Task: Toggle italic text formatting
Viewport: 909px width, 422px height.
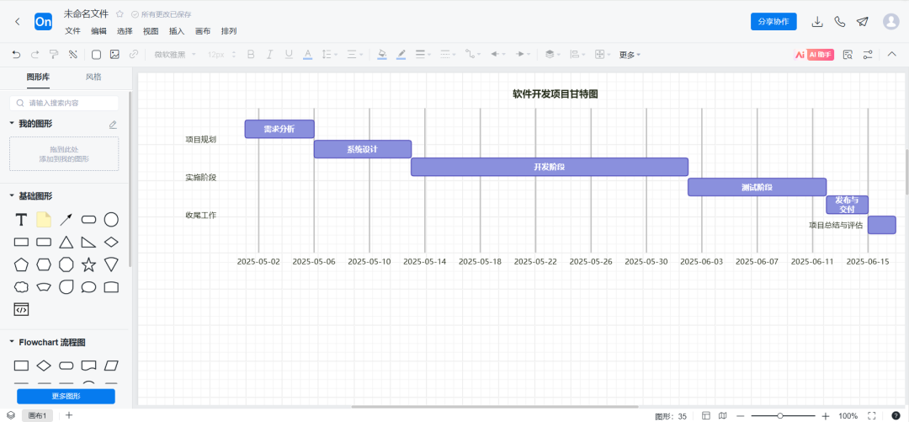Action: (269, 55)
